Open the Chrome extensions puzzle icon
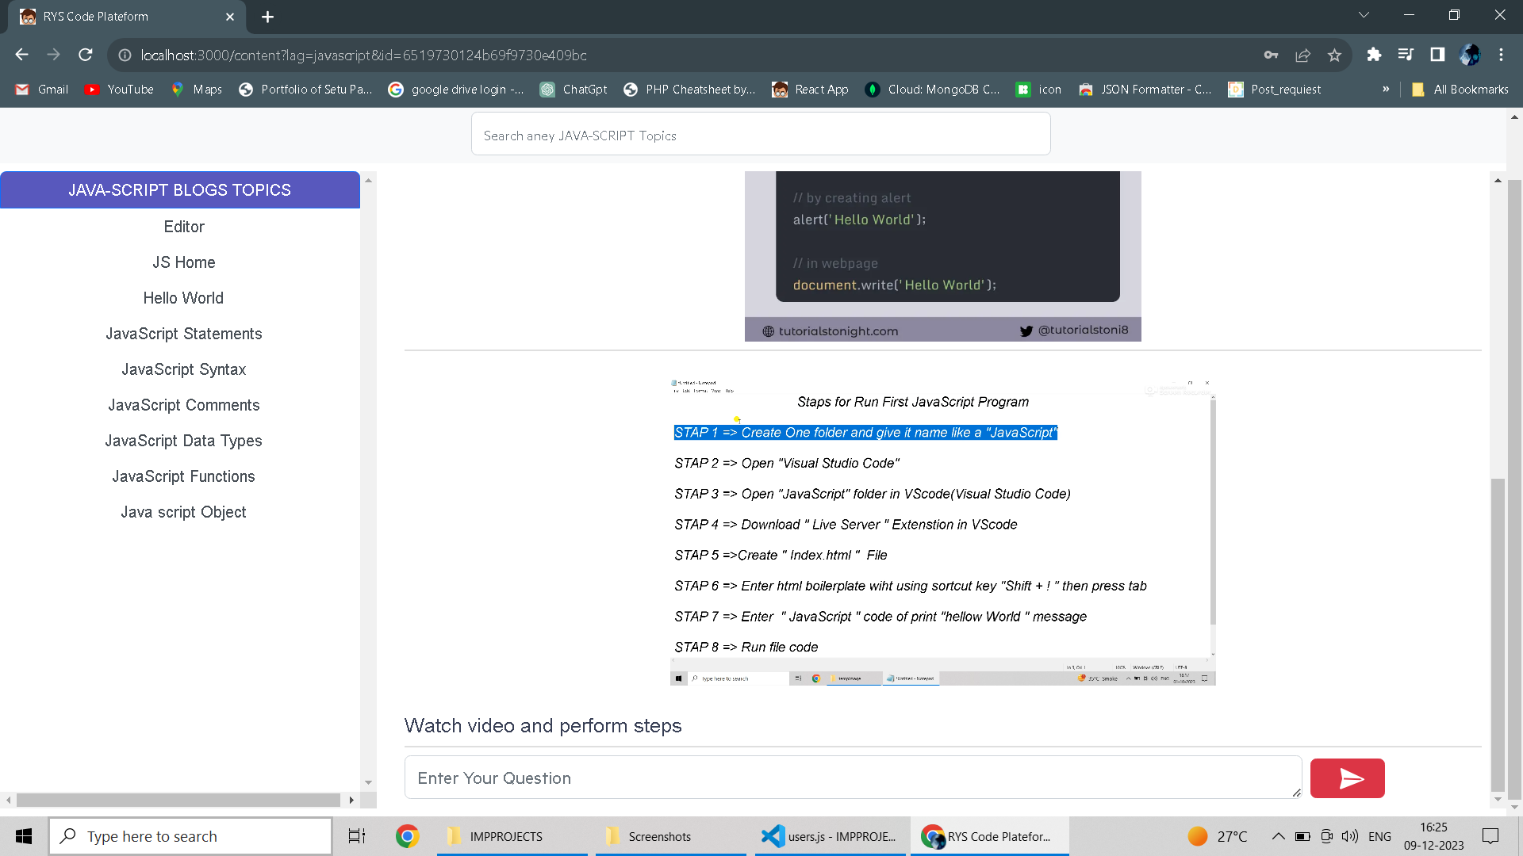 point(1374,55)
